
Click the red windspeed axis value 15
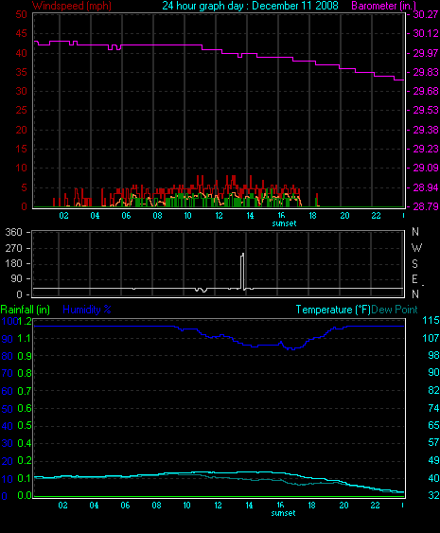[21, 149]
